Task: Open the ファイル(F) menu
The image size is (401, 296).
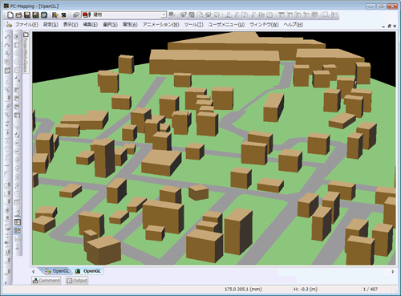Action: [26, 25]
